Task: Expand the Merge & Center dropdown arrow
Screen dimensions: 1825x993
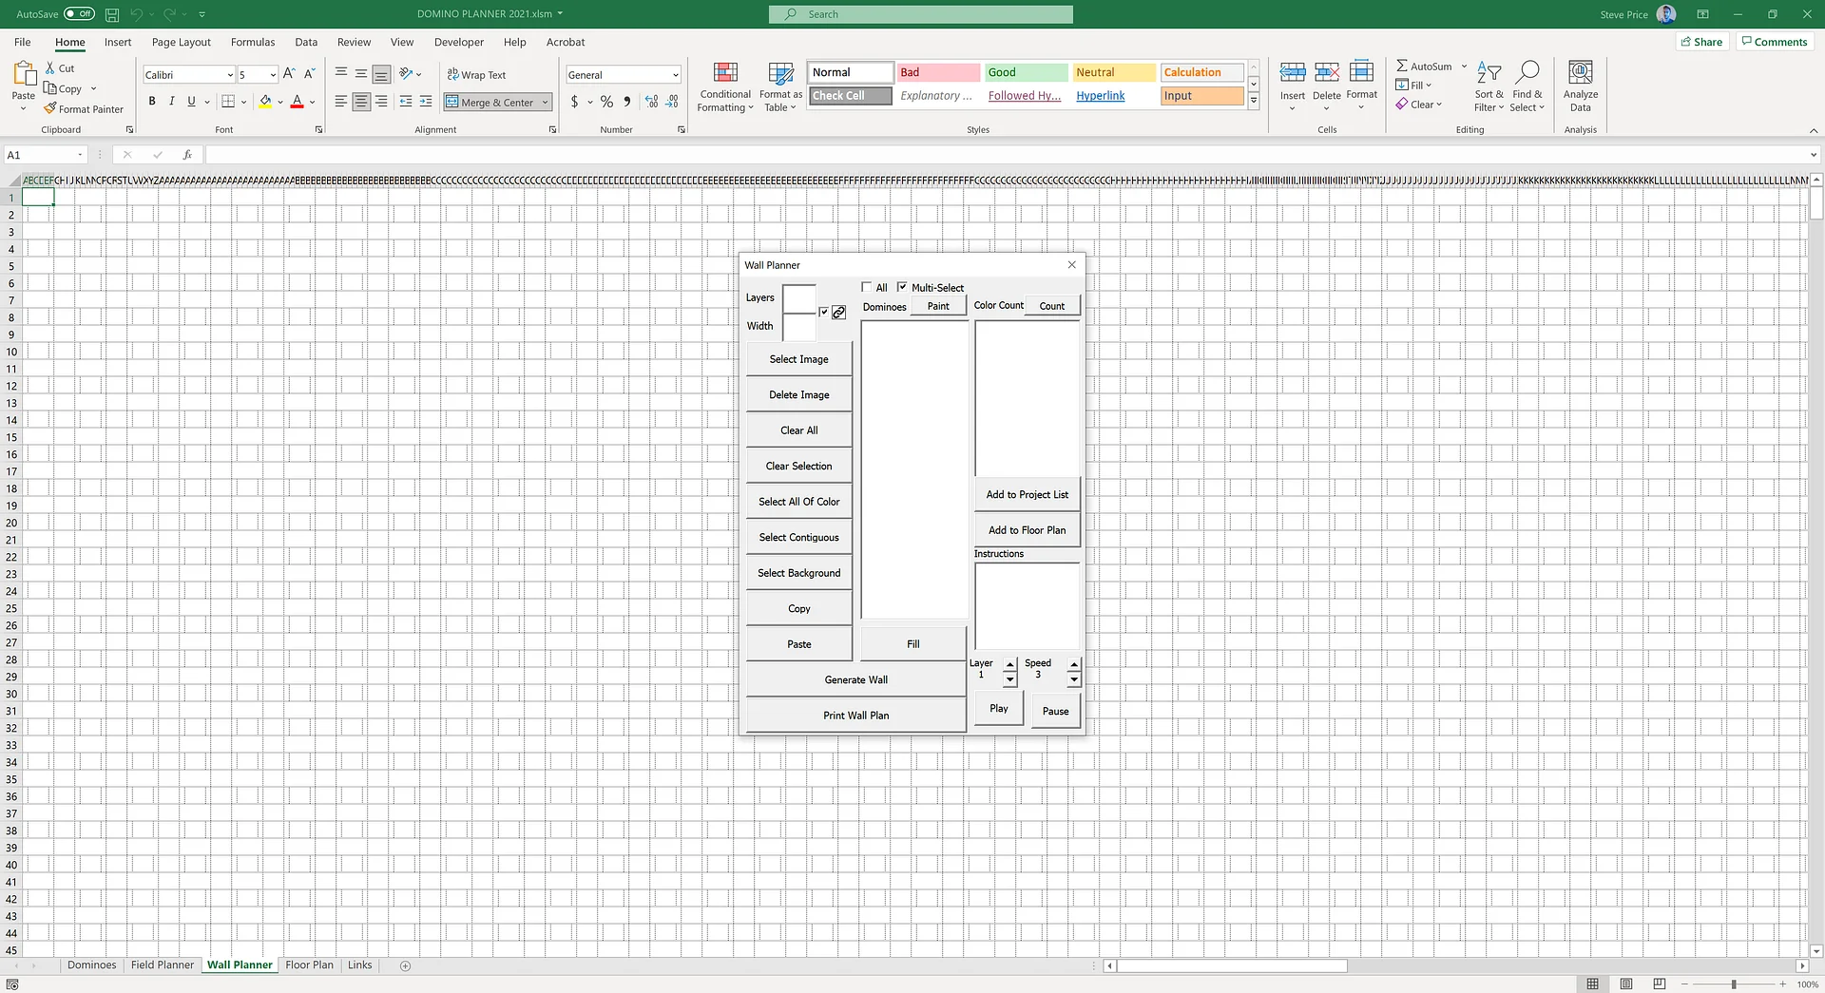Action: point(546,102)
